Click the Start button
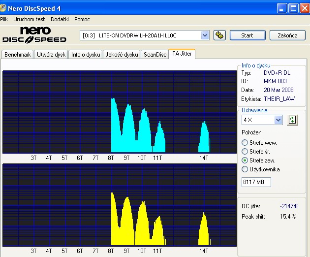The height and width of the screenshot is (257, 310). 248,35
